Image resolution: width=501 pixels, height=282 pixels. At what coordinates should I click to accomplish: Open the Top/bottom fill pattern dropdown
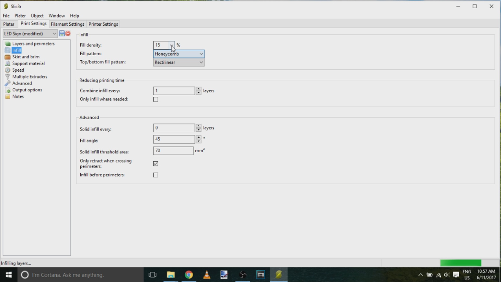201,62
